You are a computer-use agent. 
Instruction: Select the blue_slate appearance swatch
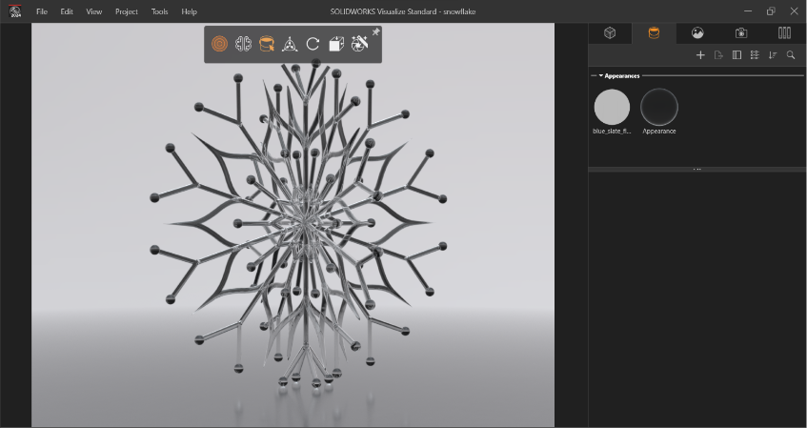(x=612, y=107)
